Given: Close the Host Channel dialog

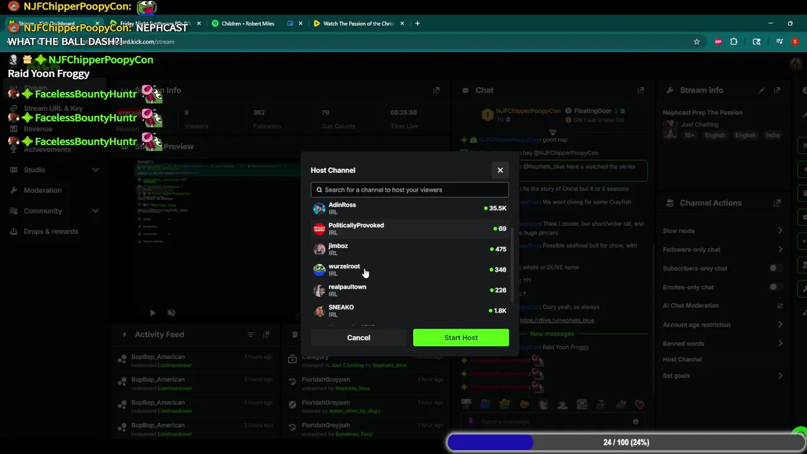Looking at the screenshot, I should click(500, 170).
